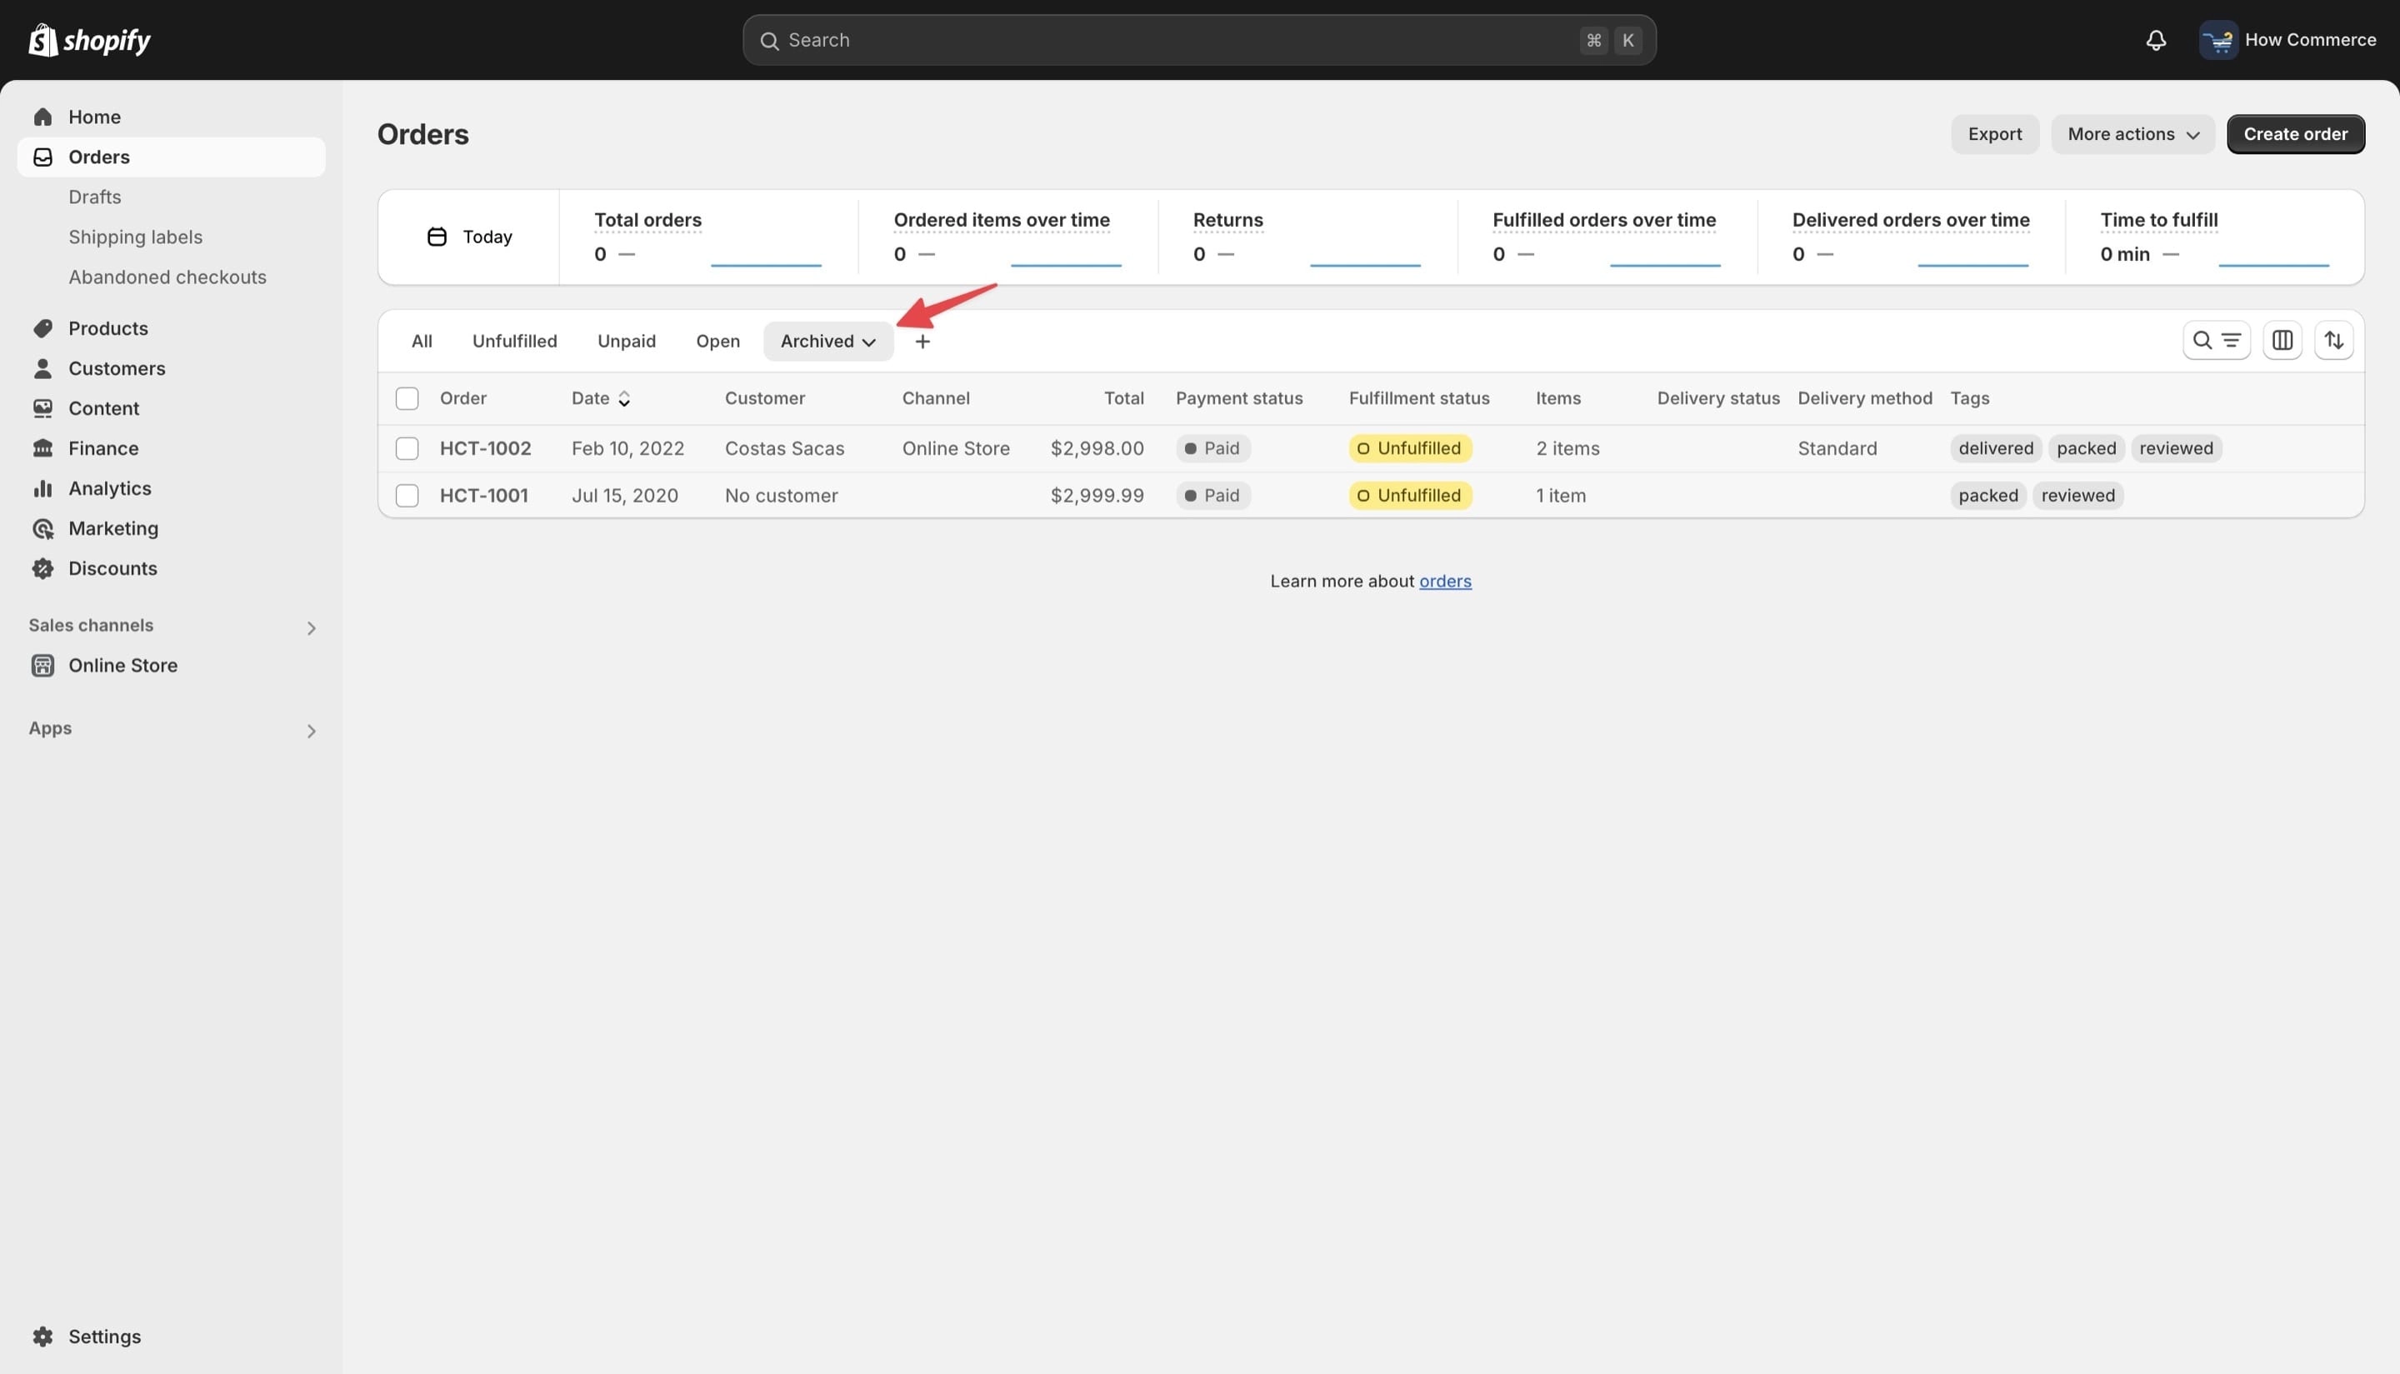This screenshot has height=1374, width=2400.
Task: Click the Feb 10, 2022 date cell
Action: click(x=627, y=448)
